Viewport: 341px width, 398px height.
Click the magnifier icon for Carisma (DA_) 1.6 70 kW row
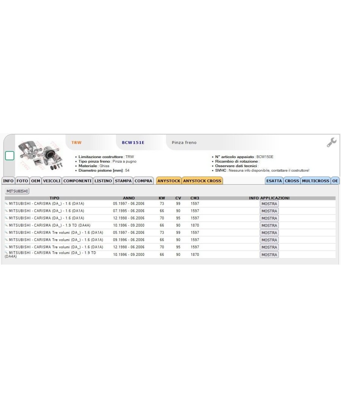(x=6, y=218)
